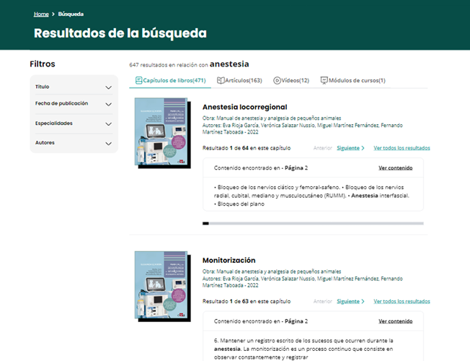The image size is (470, 361).
Task: Switch to the Artículos(163) tab
Action: (x=243, y=80)
